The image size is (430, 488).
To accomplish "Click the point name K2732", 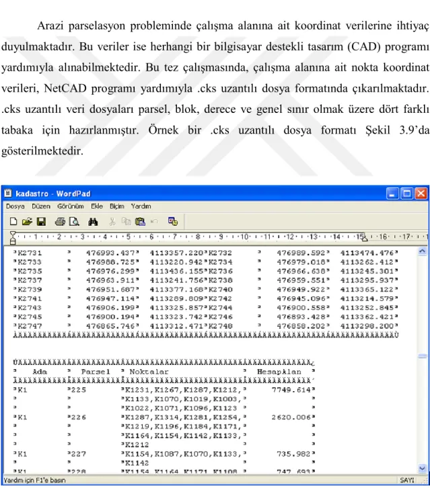I will tap(220, 253).
